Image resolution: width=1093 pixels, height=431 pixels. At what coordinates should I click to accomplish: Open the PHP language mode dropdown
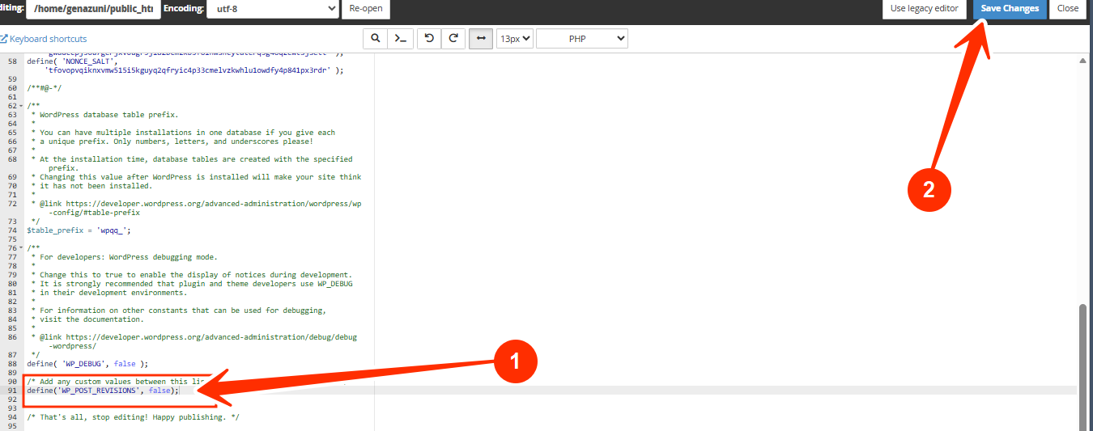pyautogui.click(x=581, y=38)
